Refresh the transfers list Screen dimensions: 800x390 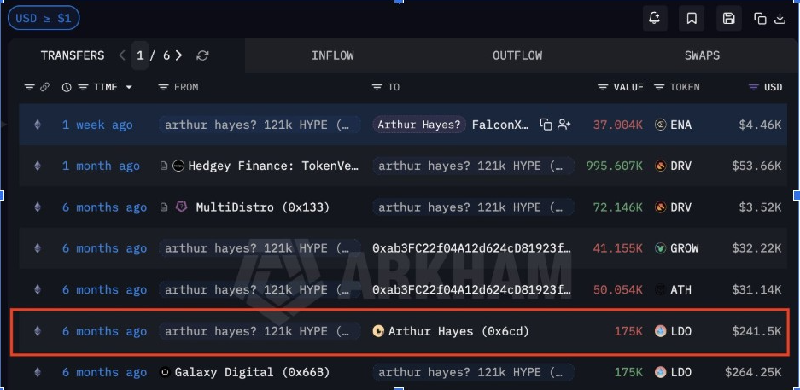(x=202, y=55)
